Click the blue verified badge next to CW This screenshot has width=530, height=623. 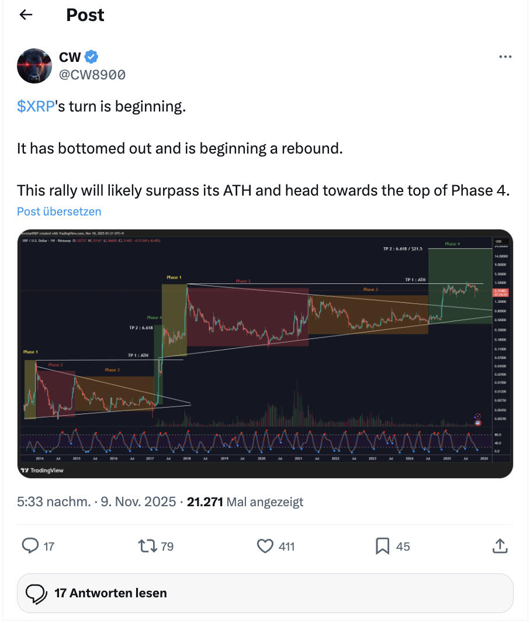(x=92, y=57)
